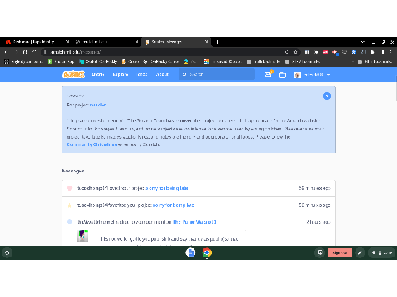Open 'sorry for being late' link in loved message
Screen dimensions: 397x297
[167, 188]
